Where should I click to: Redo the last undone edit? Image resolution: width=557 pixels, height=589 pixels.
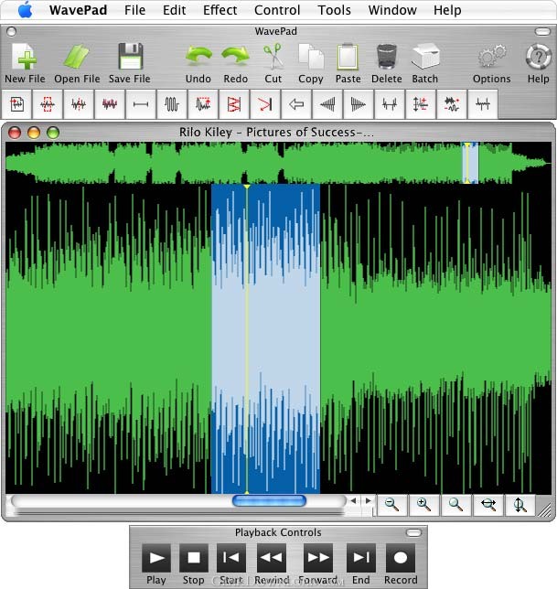pyautogui.click(x=235, y=63)
